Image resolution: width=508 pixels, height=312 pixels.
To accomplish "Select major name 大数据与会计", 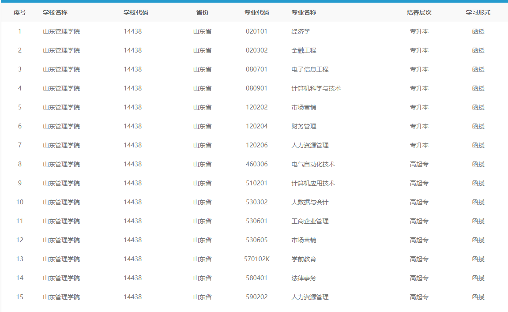I will click(x=310, y=202).
